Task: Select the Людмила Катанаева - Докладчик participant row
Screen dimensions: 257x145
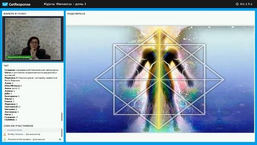Action: pyautogui.click(x=32, y=139)
